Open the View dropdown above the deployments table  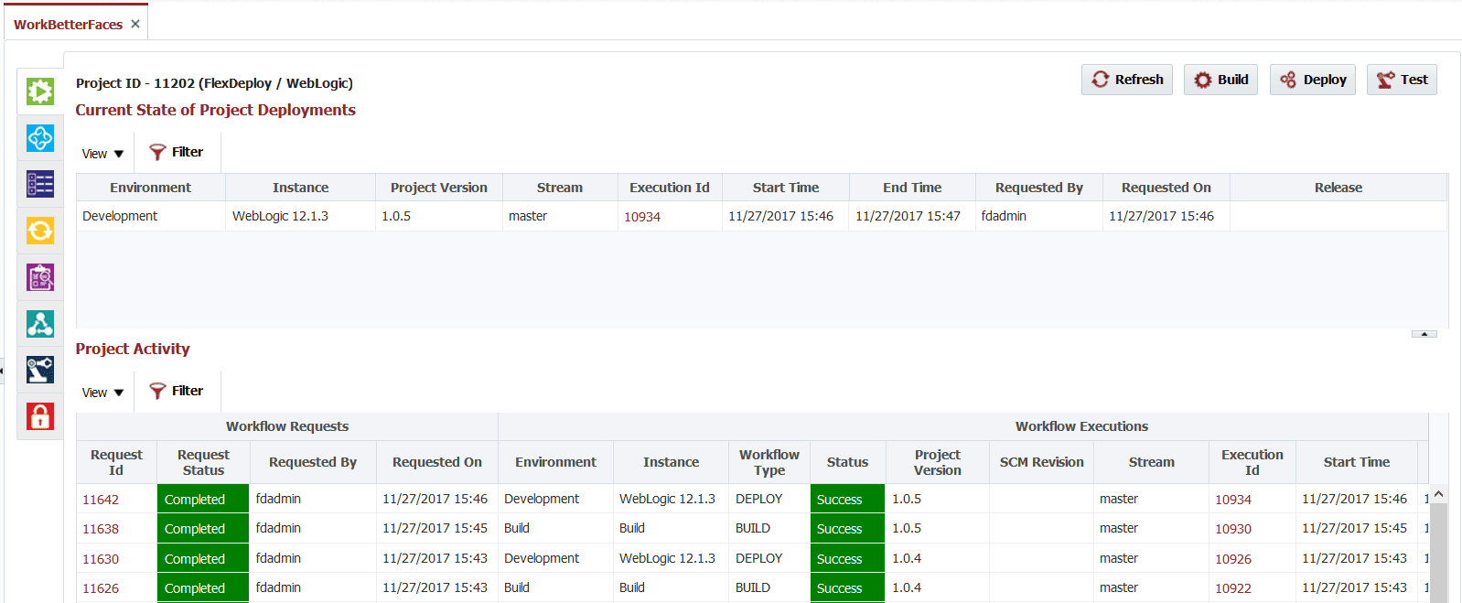(102, 154)
